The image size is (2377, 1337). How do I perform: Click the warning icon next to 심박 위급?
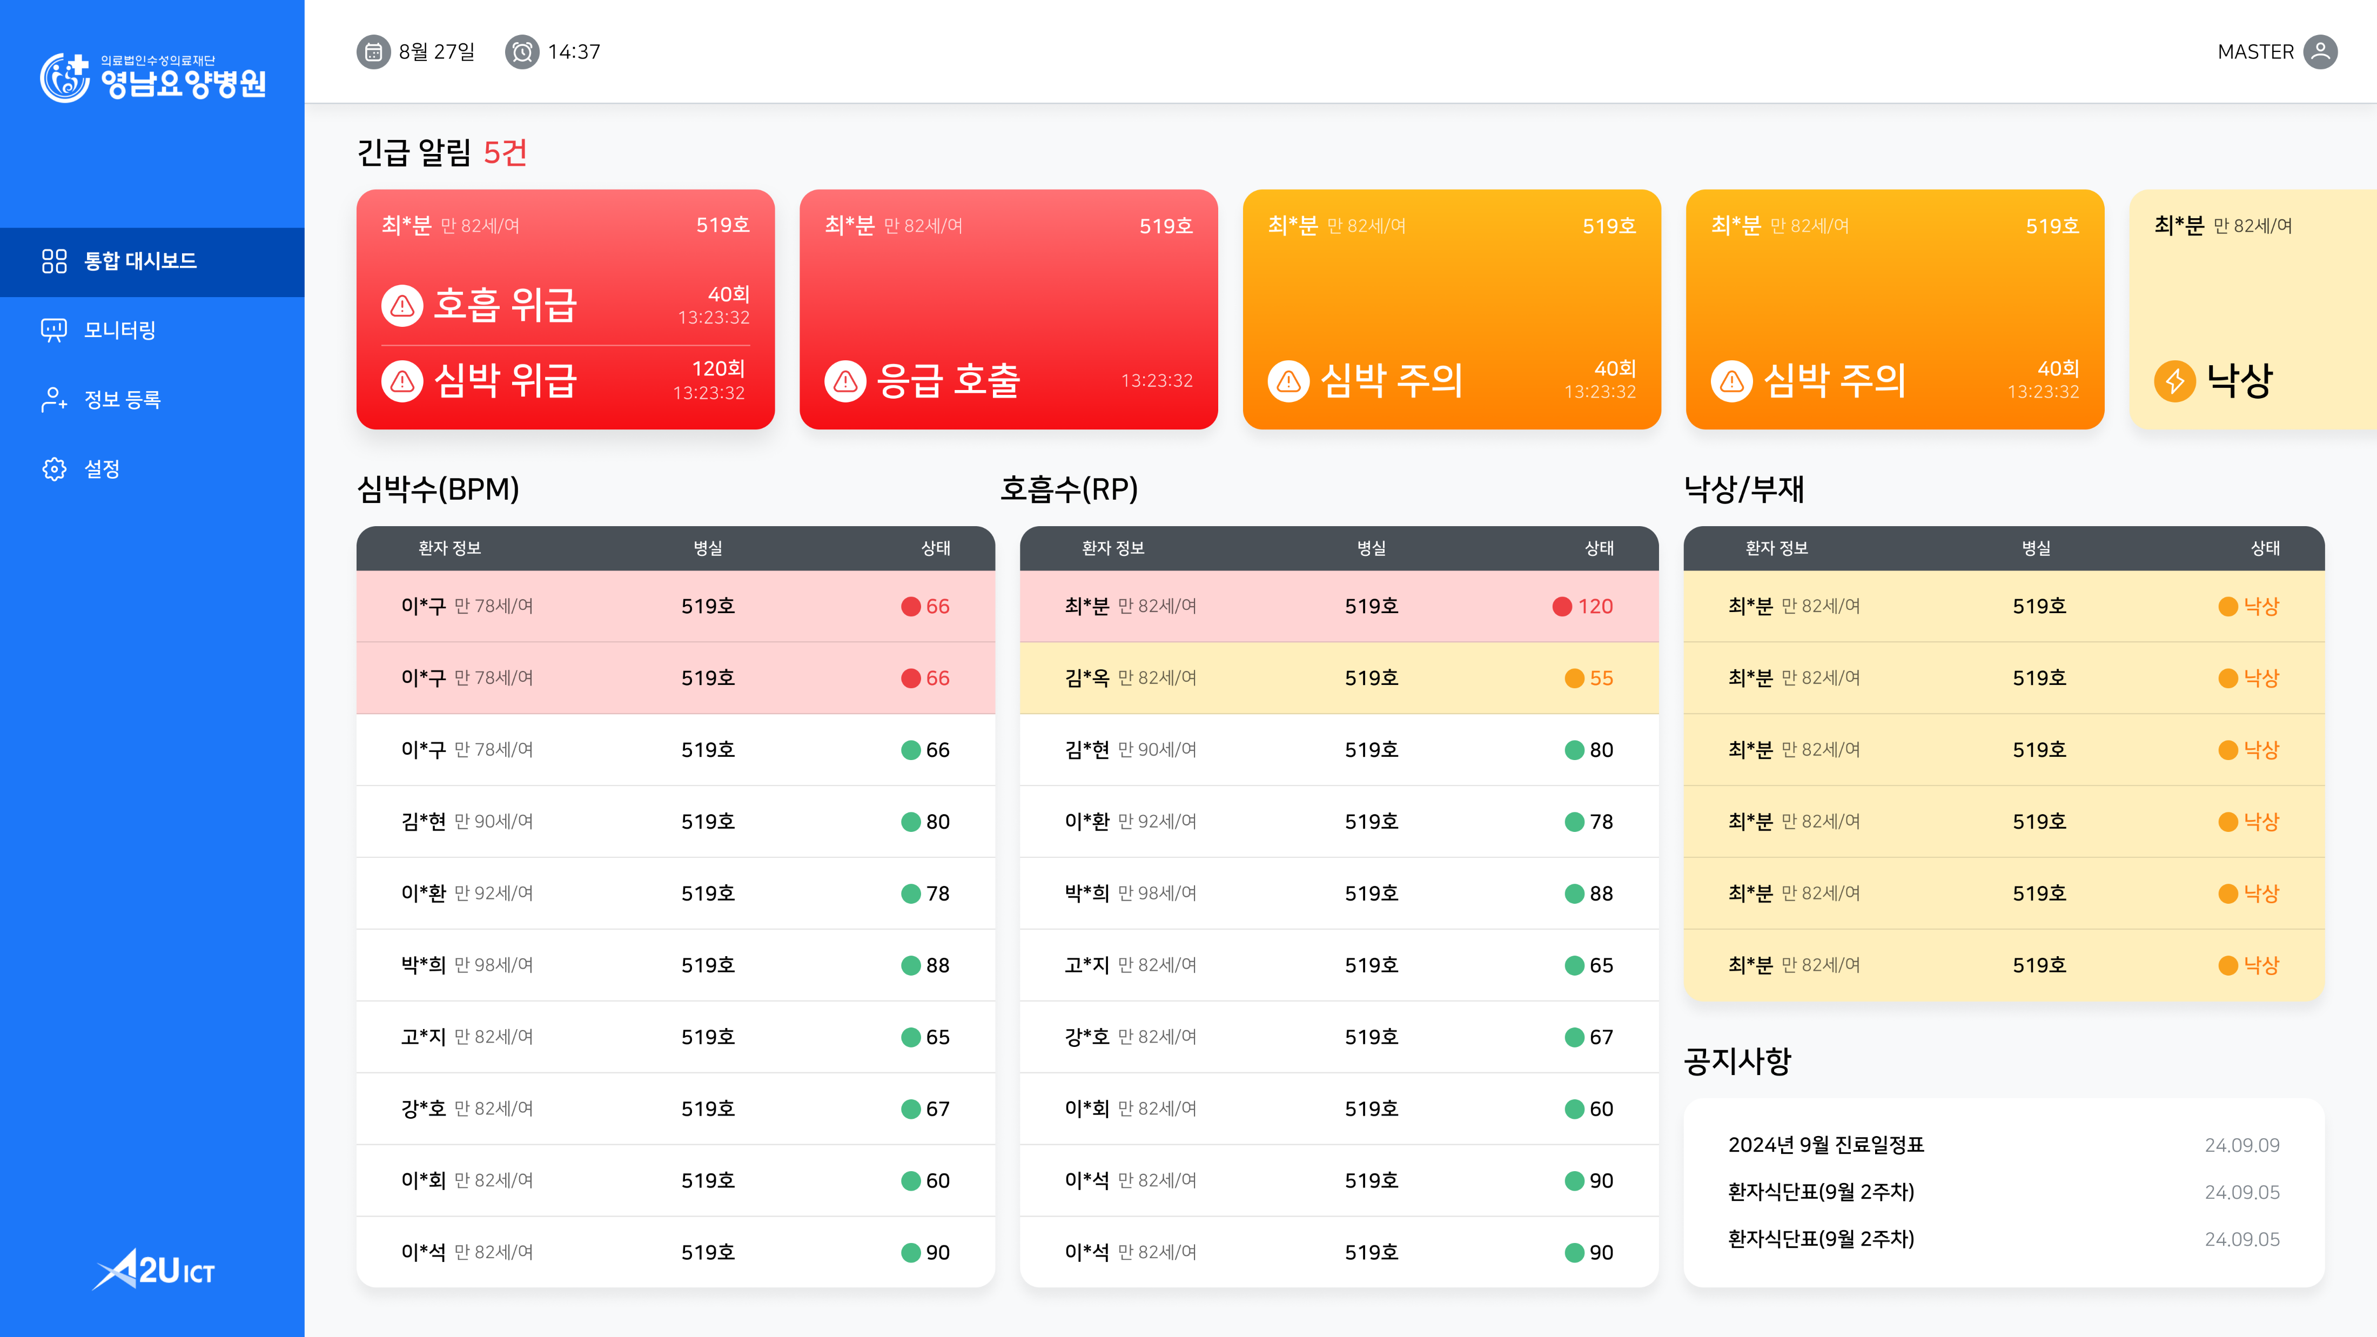point(402,380)
